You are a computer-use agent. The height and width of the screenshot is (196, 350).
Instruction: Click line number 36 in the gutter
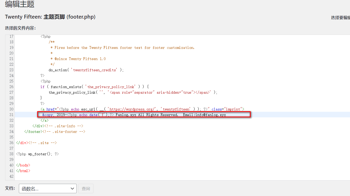click(11, 143)
